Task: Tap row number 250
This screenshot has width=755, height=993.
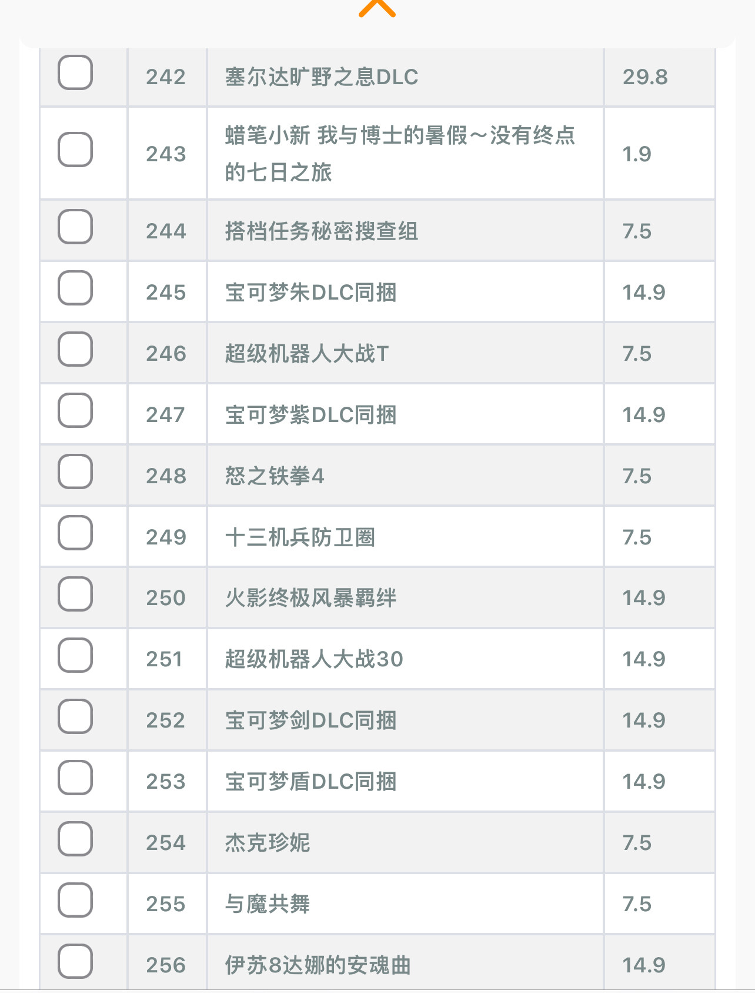Action: (x=166, y=598)
